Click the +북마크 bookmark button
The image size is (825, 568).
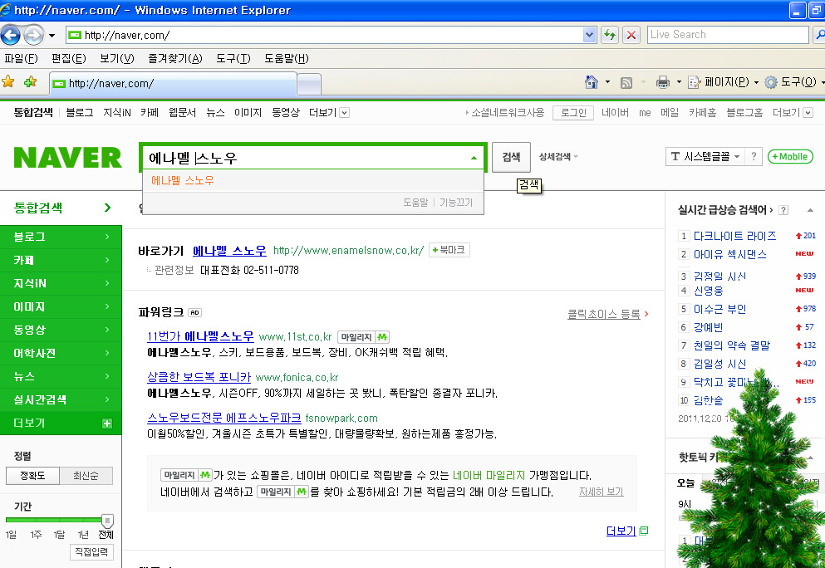click(449, 250)
